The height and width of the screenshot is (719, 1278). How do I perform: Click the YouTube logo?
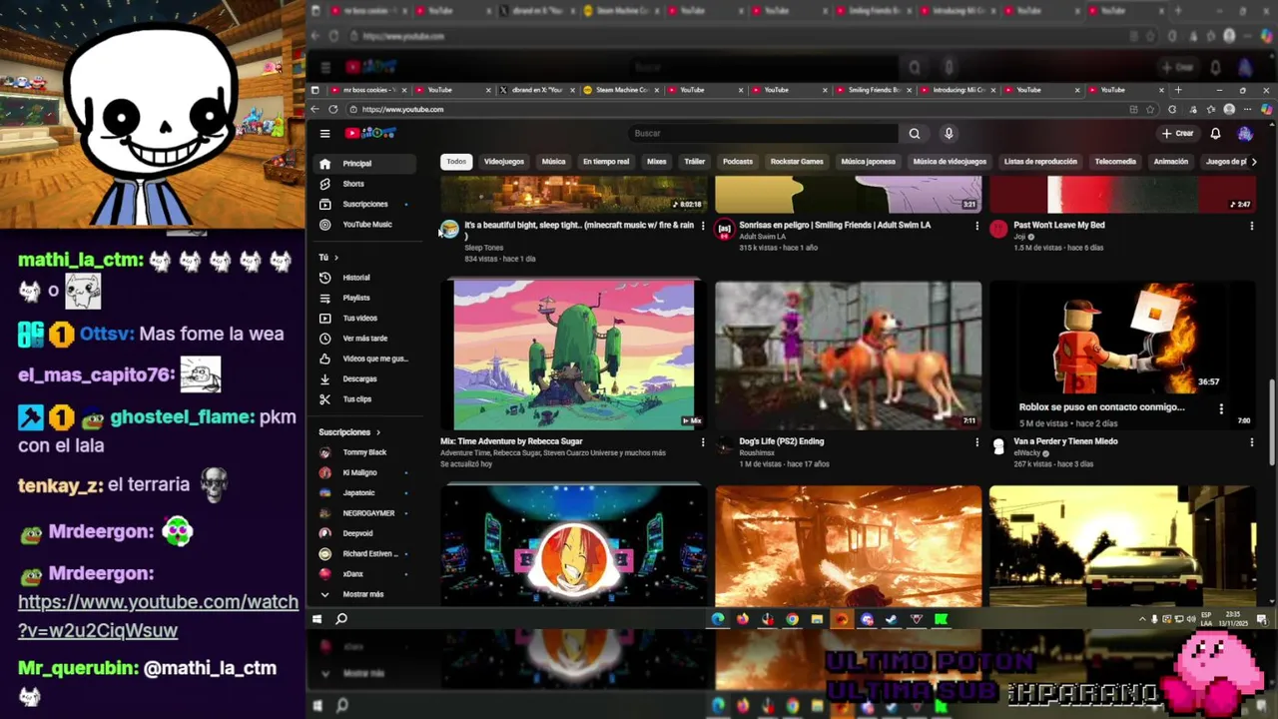(370, 133)
